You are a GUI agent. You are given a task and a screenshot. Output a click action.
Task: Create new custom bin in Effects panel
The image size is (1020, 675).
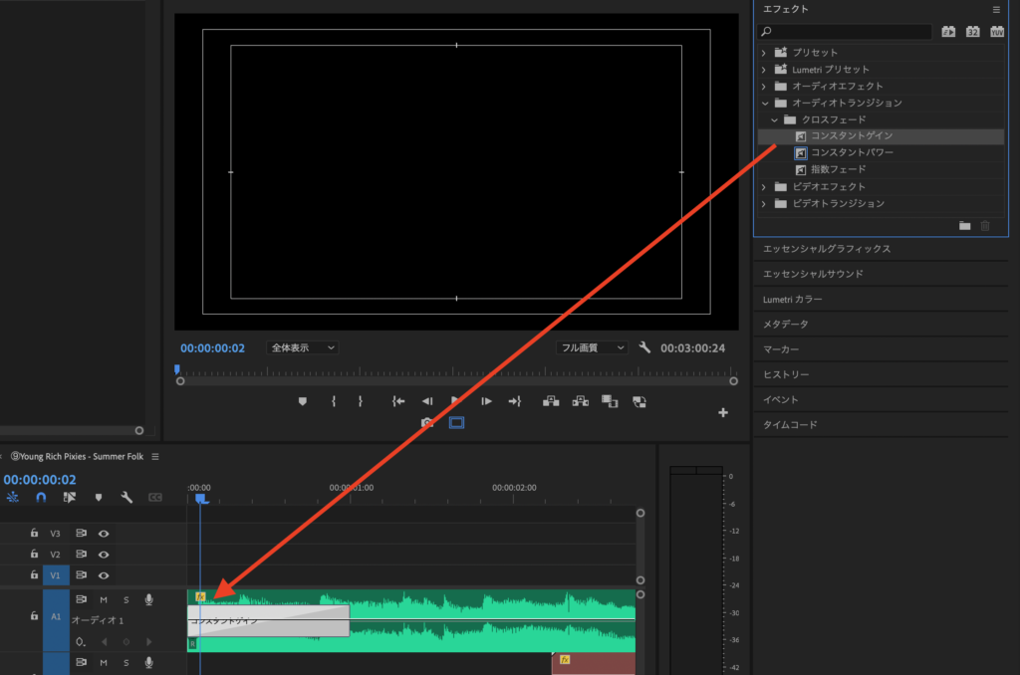[964, 226]
